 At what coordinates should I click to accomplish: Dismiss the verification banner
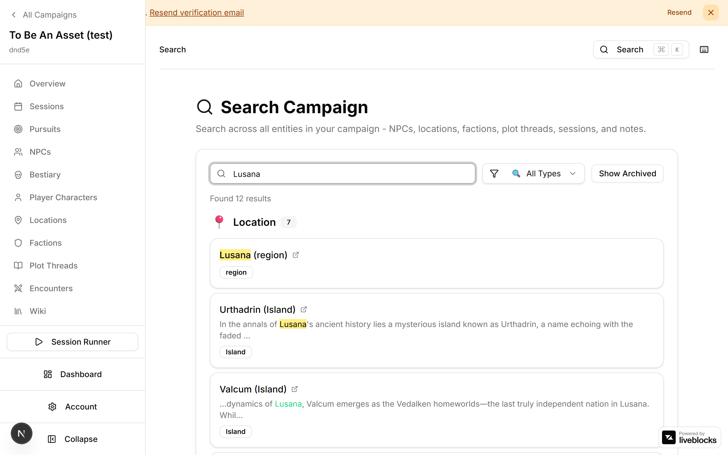711,12
